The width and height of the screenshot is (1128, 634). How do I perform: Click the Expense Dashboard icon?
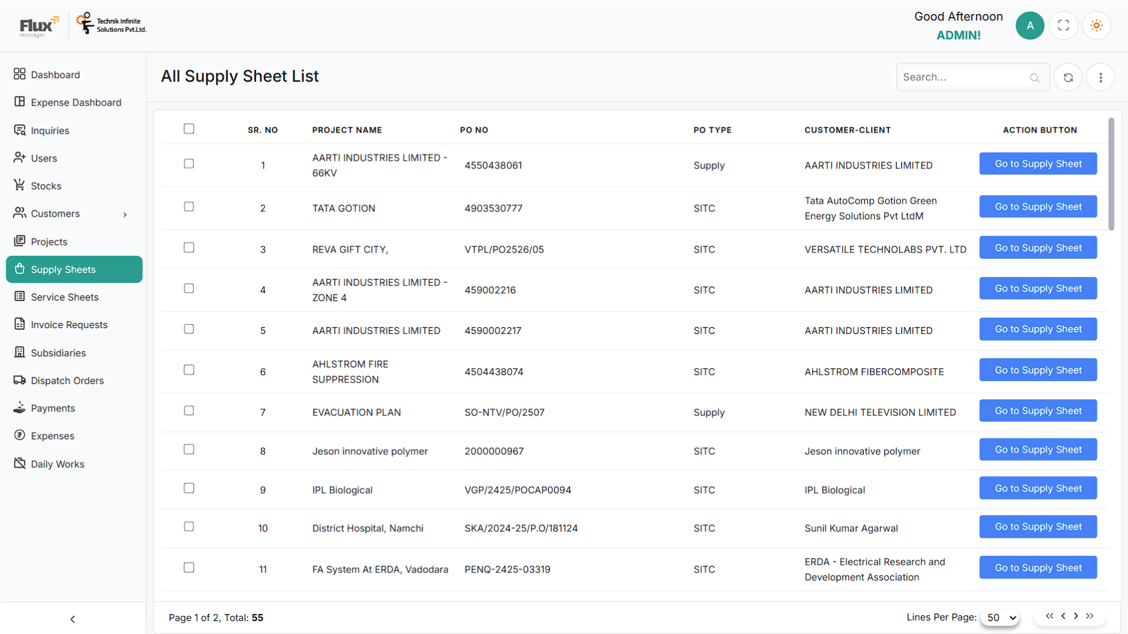click(19, 102)
